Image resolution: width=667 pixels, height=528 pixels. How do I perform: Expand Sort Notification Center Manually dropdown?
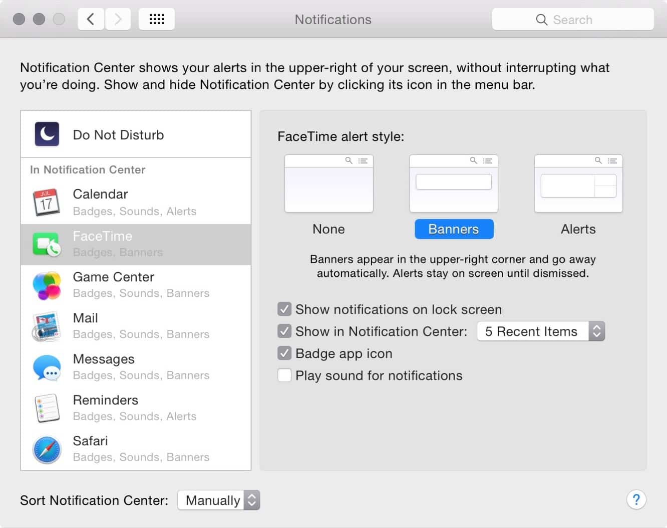[219, 500]
